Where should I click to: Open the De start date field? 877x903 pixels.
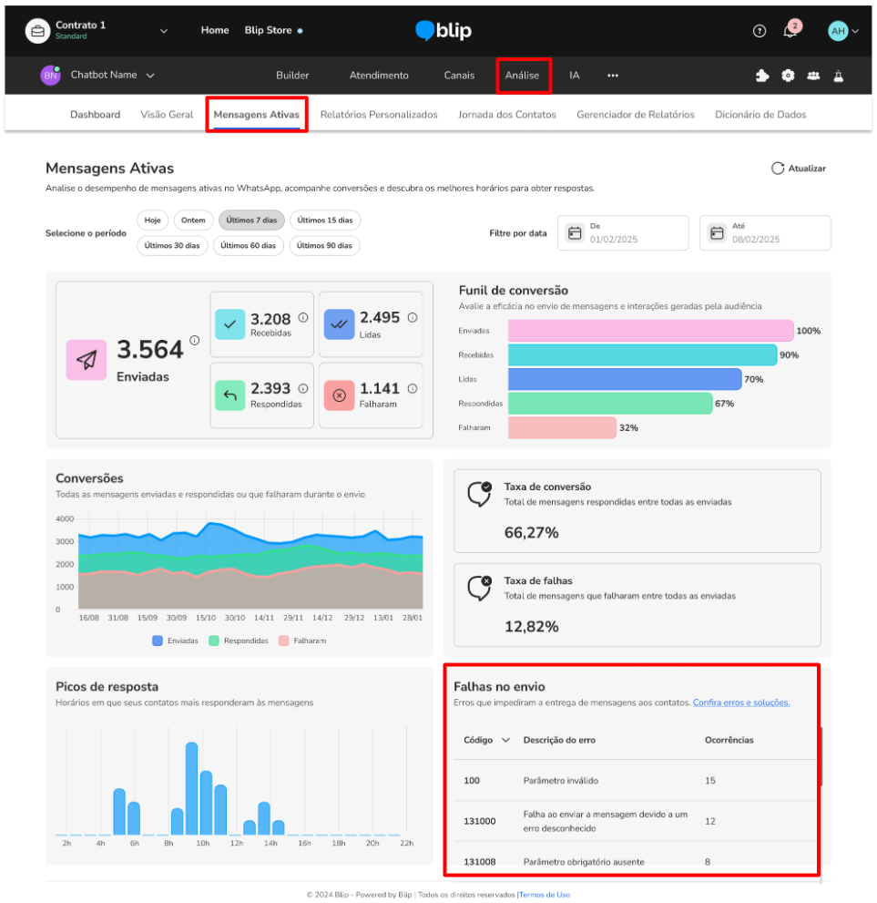click(x=623, y=232)
